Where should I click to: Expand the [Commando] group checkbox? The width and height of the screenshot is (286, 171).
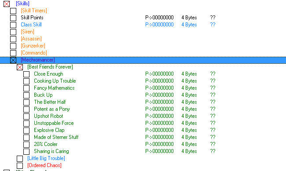[x=13, y=53]
